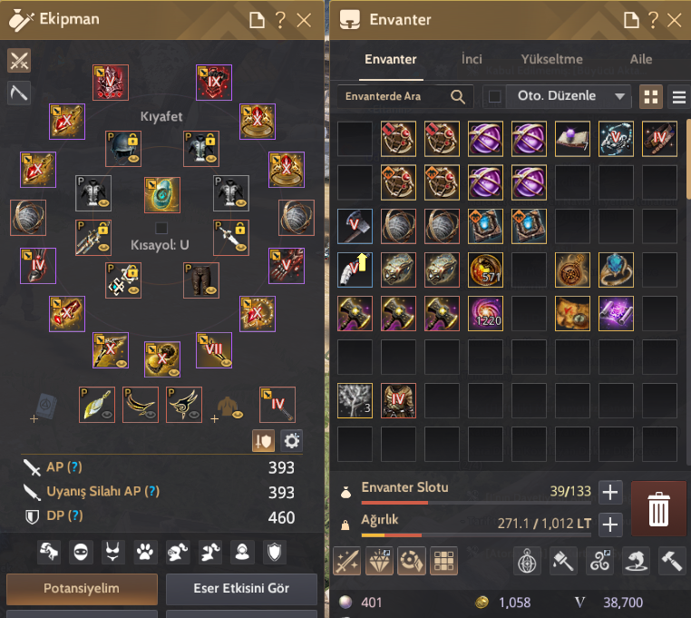Screen dimensions: 691x618
Task: Toggle the checkbox above Kısayol: U
Action: [161, 228]
